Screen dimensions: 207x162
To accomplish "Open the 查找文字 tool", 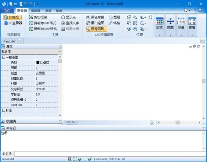I will click(x=70, y=23).
